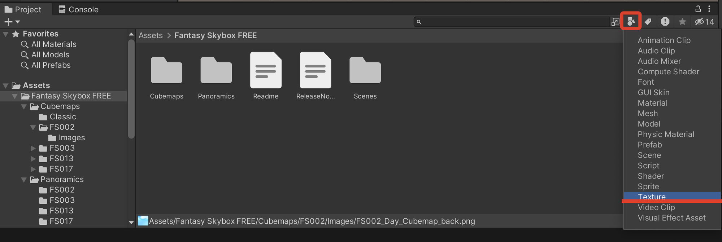Toggle hidden packages visibility eye icon

[704, 22]
